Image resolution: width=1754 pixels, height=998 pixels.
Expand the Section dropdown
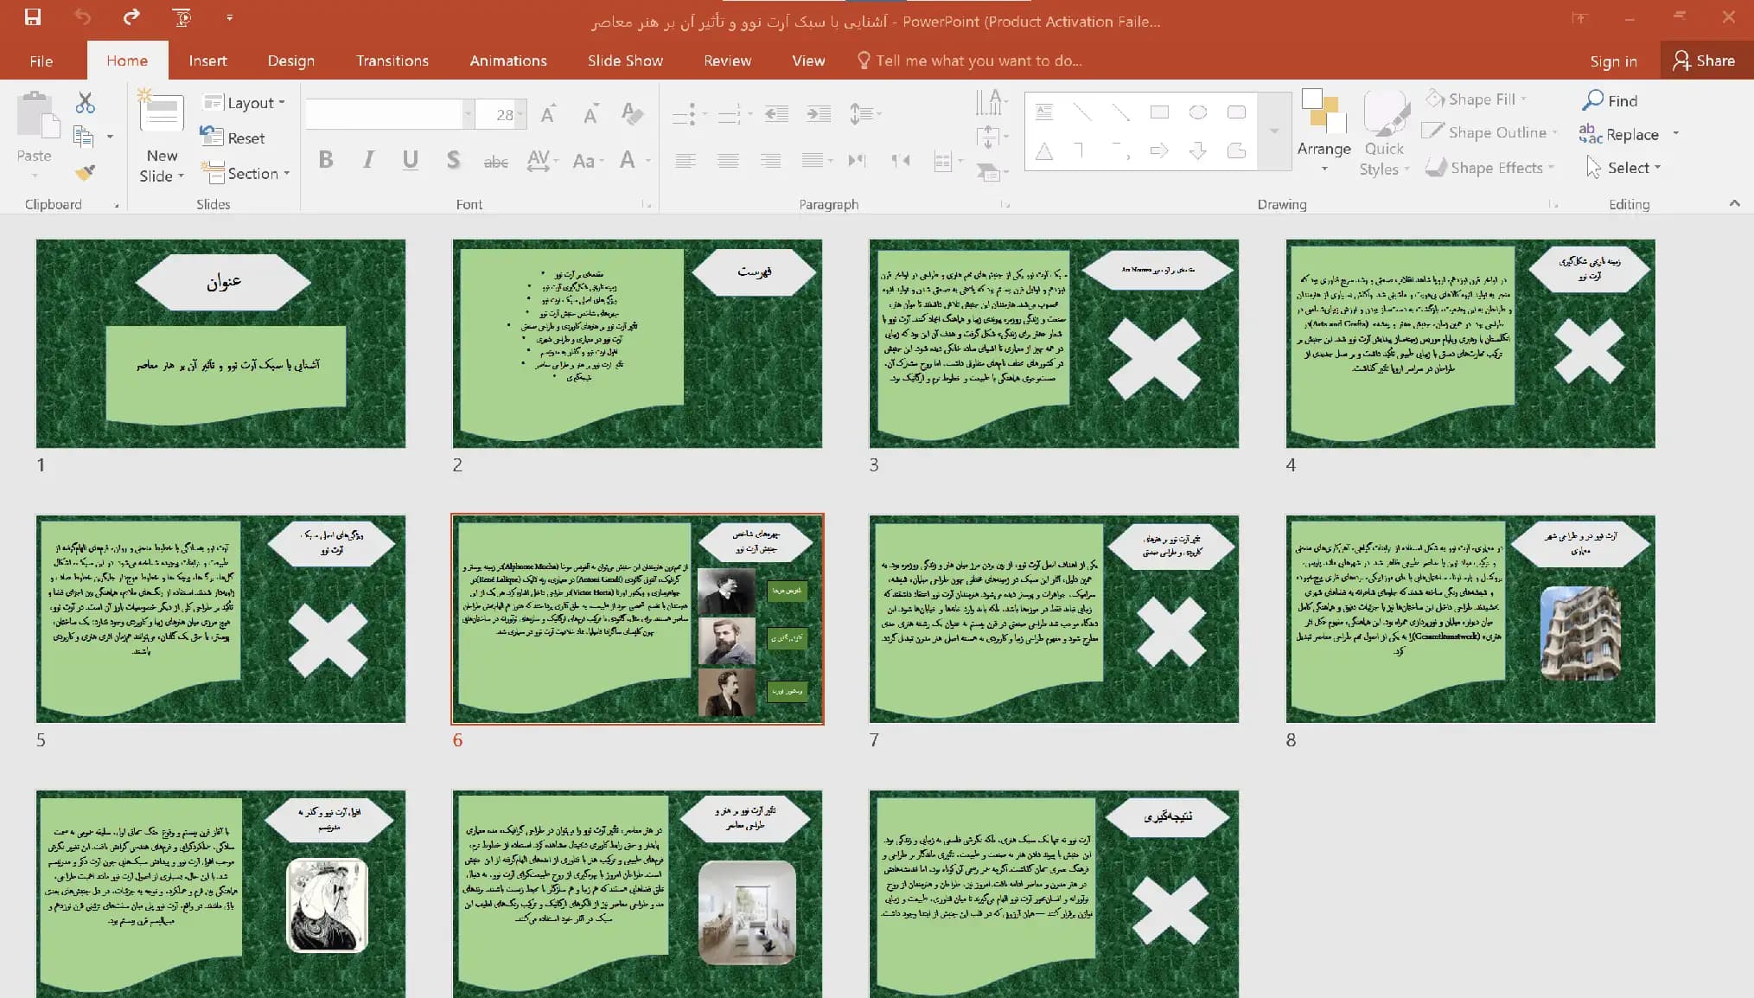[x=246, y=173]
